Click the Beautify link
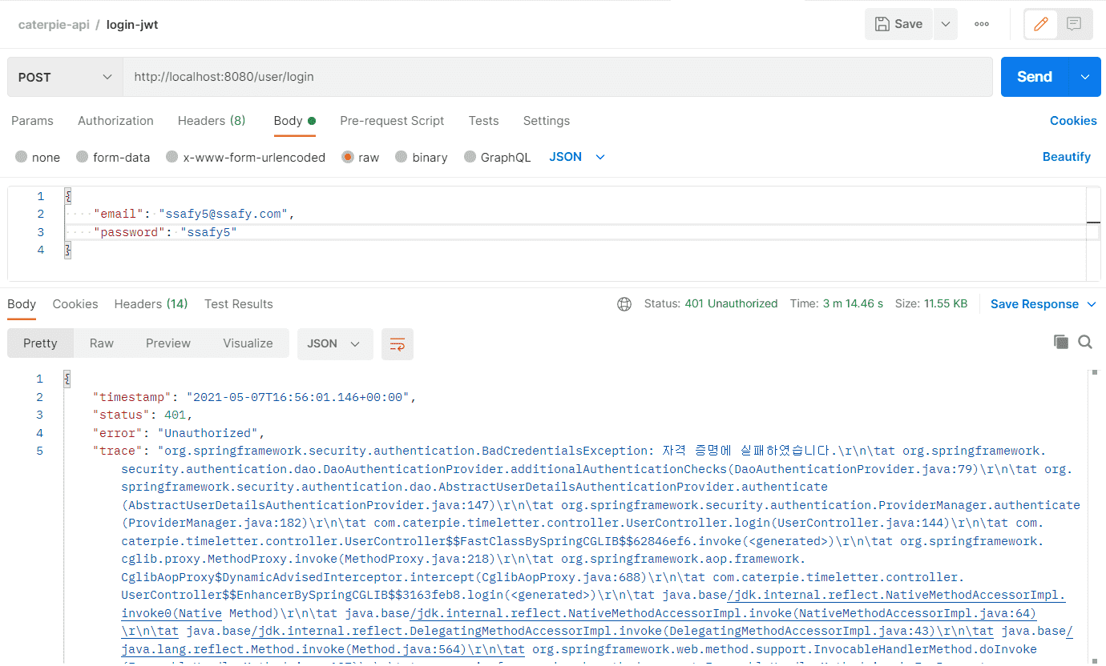 tap(1066, 157)
